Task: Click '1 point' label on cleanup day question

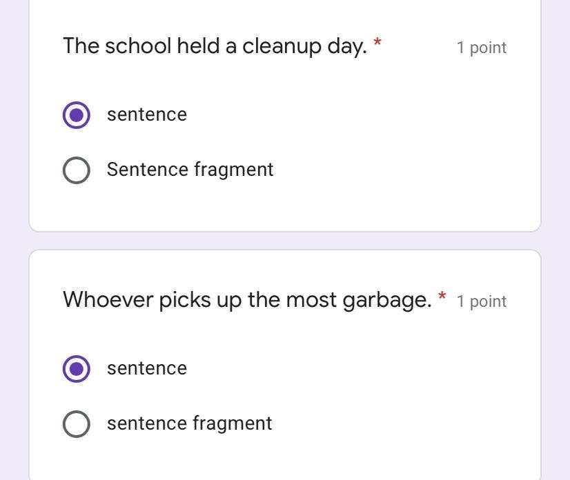Action: click(x=481, y=48)
